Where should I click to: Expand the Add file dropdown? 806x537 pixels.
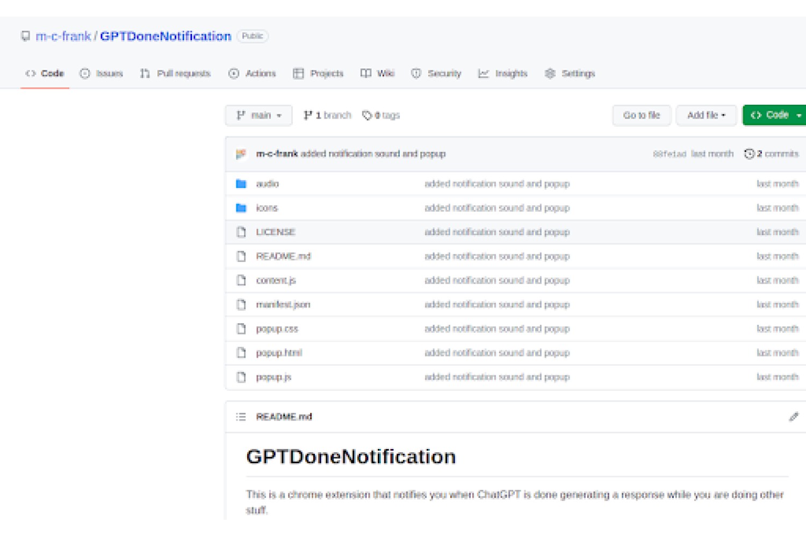coord(706,115)
